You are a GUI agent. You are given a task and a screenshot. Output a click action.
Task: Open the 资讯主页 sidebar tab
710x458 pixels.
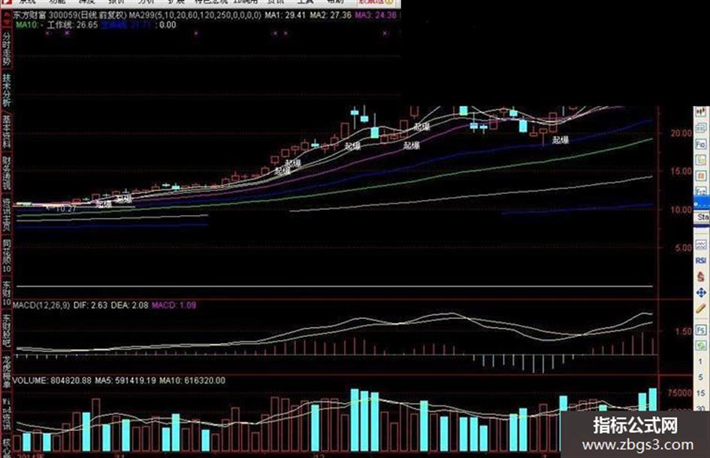(x=6, y=215)
